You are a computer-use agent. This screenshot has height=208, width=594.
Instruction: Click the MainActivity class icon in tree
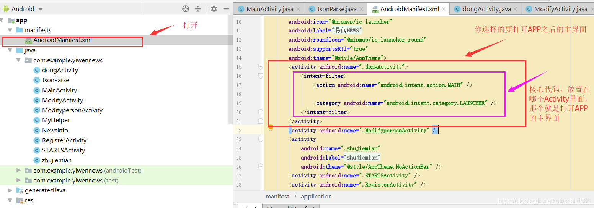pos(37,90)
